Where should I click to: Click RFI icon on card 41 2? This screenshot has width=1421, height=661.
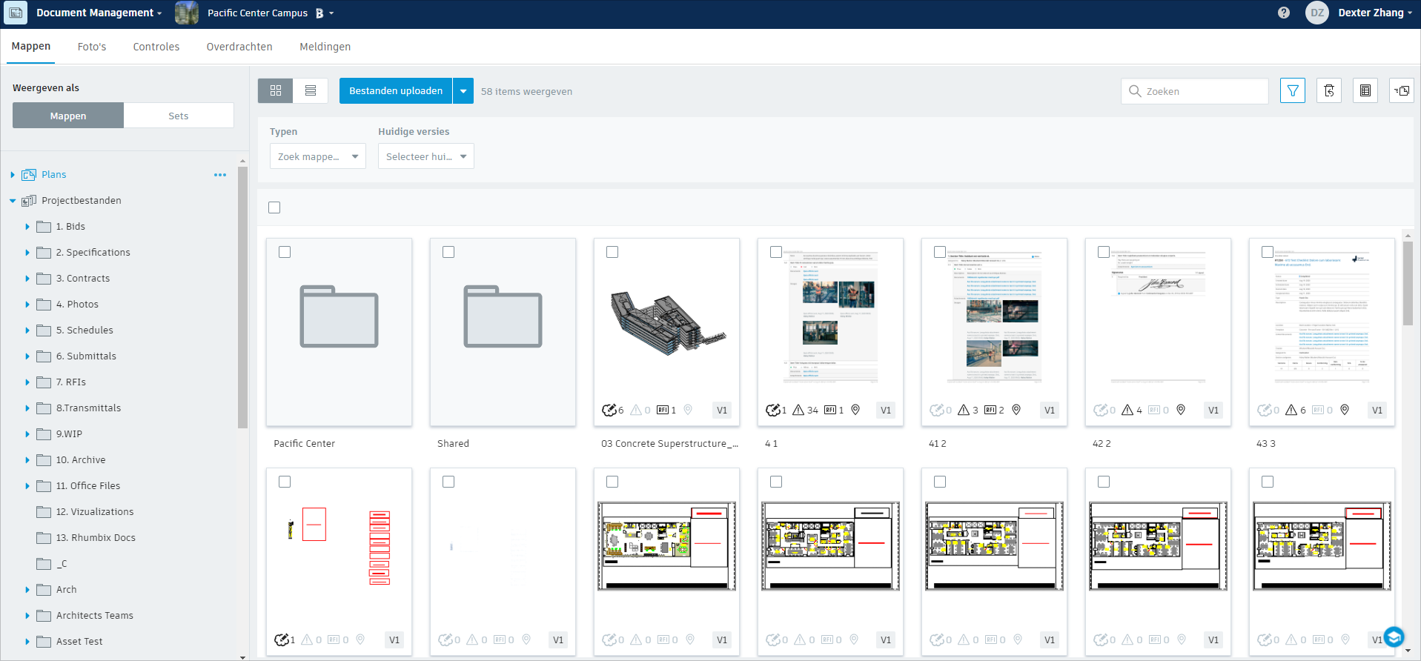click(x=990, y=410)
